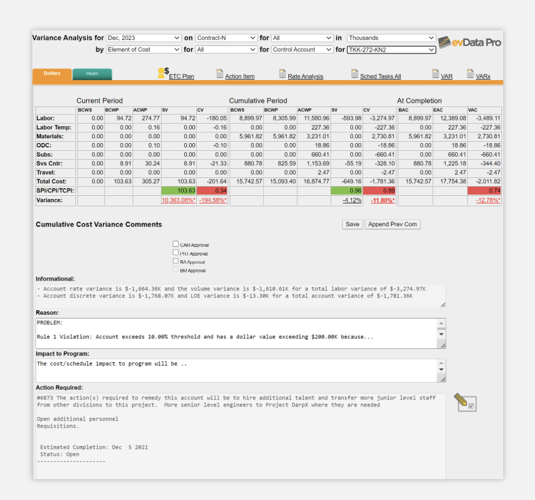Screen dimensions: 535x500
Task: Click the At Completion heading
Action: coord(419,101)
